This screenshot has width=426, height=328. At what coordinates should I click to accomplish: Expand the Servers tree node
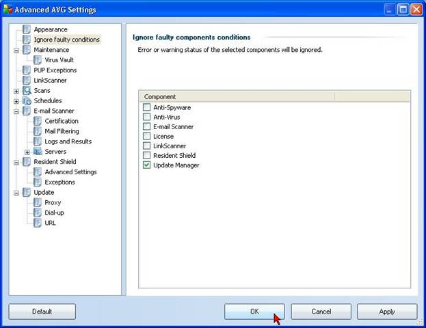pos(27,152)
